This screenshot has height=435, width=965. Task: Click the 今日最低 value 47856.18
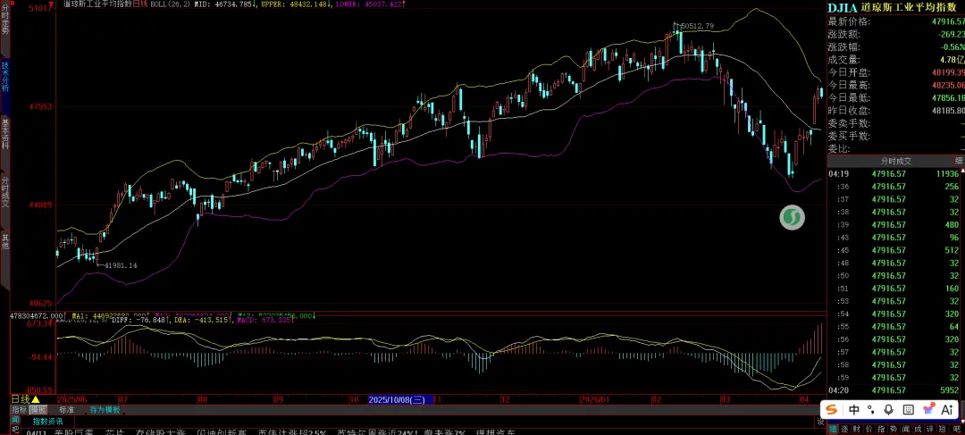point(948,98)
